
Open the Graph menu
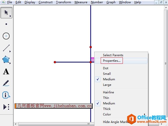[111, 2]
